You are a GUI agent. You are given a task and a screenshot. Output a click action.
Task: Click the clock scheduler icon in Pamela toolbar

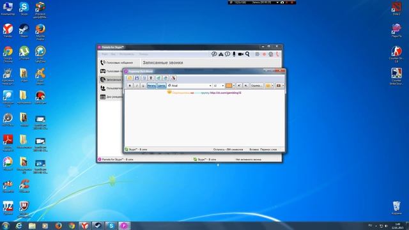[x=271, y=54]
